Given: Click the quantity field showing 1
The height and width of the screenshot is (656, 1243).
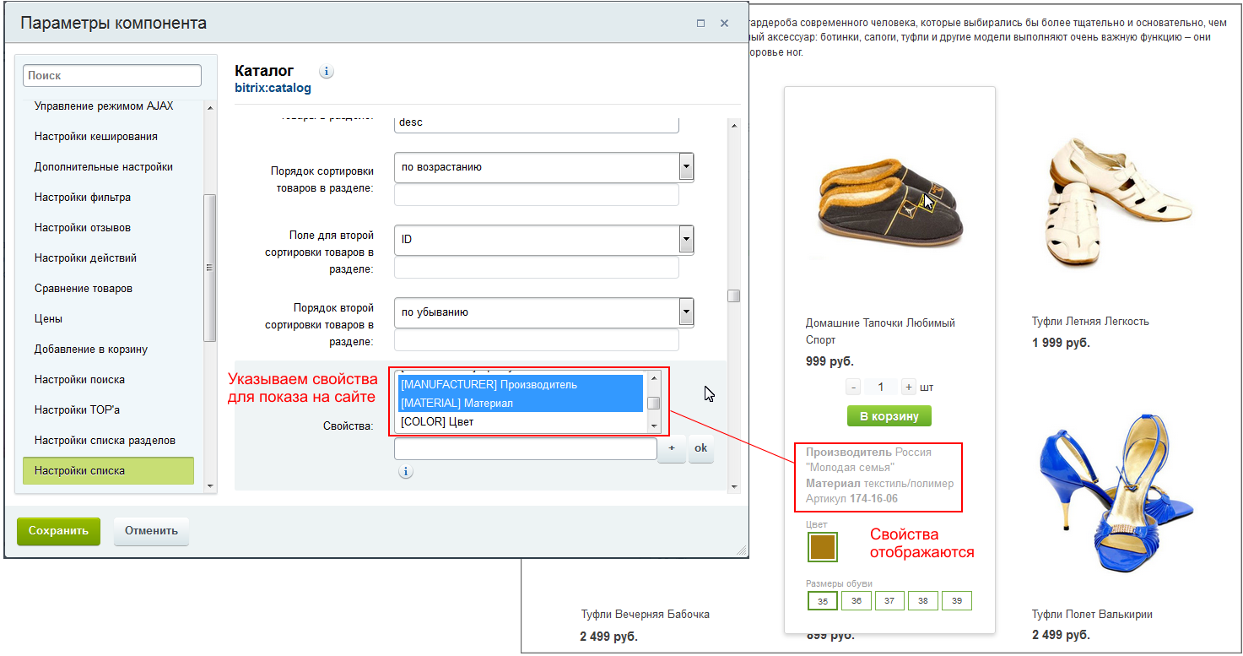Looking at the screenshot, I should point(881,387).
